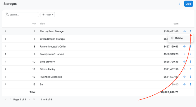
Task: Click the sum $457,169.63
Action: tap(171, 47)
